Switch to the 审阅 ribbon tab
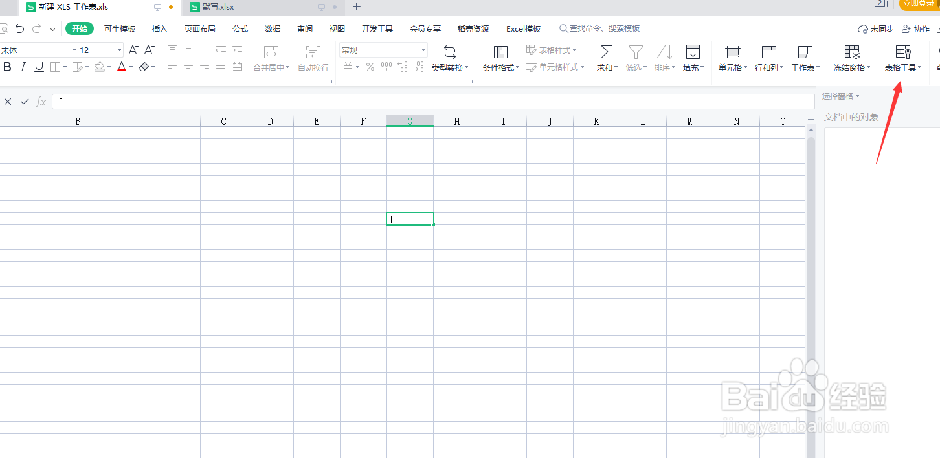 point(305,28)
